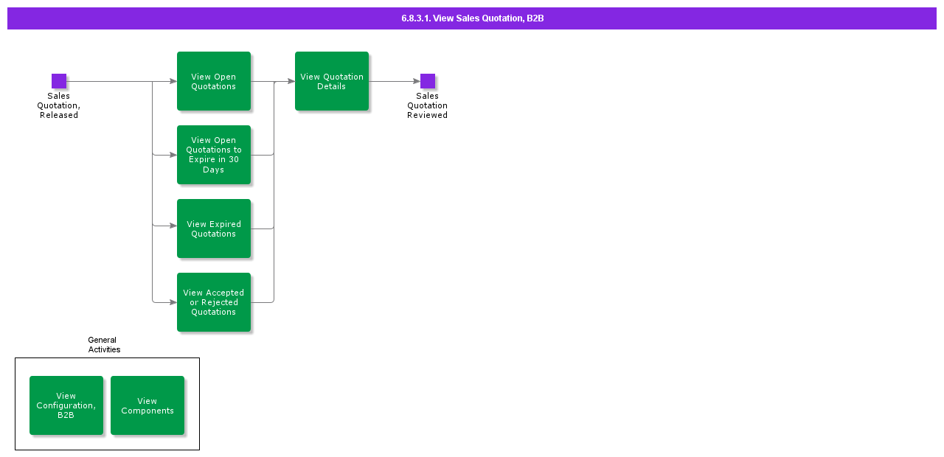Open the View Open Quotations activity

coord(214,81)
